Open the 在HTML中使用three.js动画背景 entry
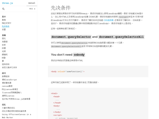The image size is (159, 119). [x=16, y=99]
